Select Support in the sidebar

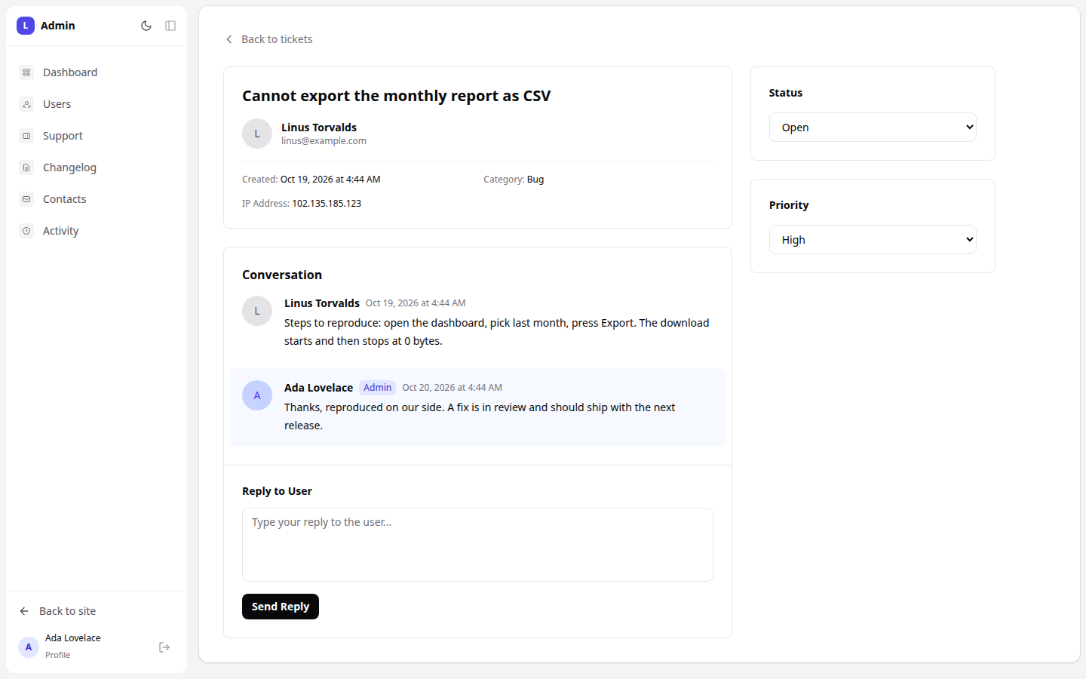(x=97, y=136)
